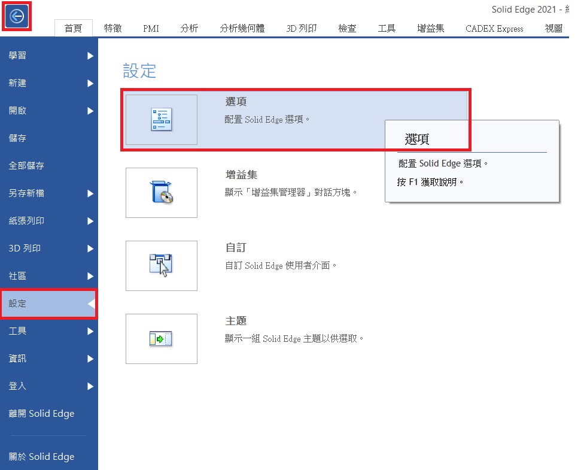Expand the sidebar 工具 submenu arrow
The height and width of the screenshot is (470, 584).
(x=90, y=332)
